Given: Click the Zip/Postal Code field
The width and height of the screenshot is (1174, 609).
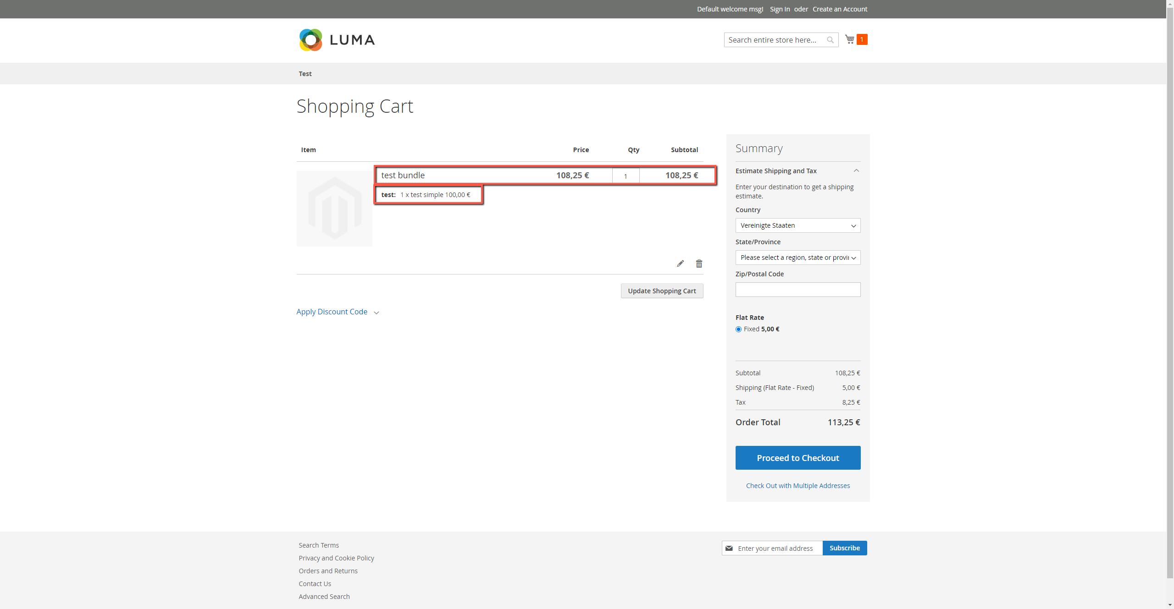Looking at the screenshot, I should 797,289.
